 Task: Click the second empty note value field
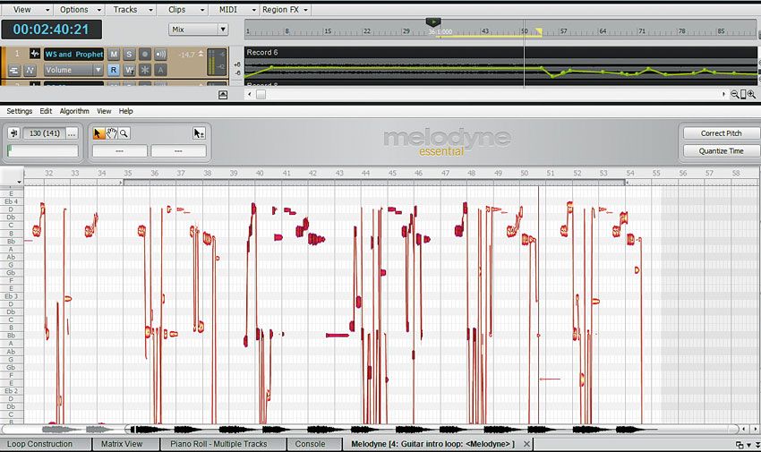[x=178, y=151]
